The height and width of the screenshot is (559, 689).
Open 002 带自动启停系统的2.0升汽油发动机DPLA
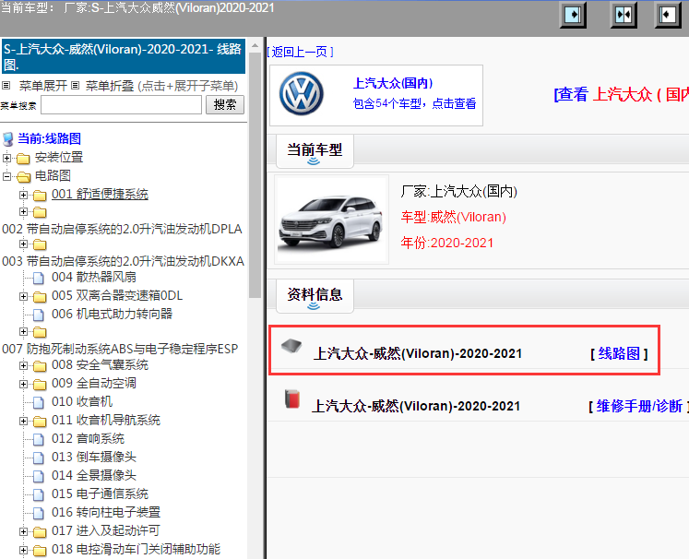pyautogui.click(x=122, y=229)
